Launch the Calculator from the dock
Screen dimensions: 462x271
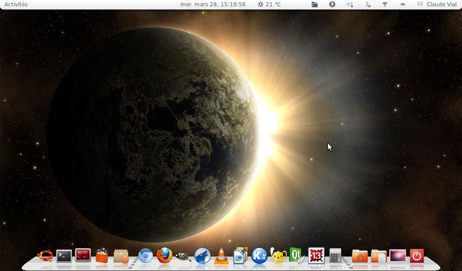pyautogui.click(x=335, y=255)
